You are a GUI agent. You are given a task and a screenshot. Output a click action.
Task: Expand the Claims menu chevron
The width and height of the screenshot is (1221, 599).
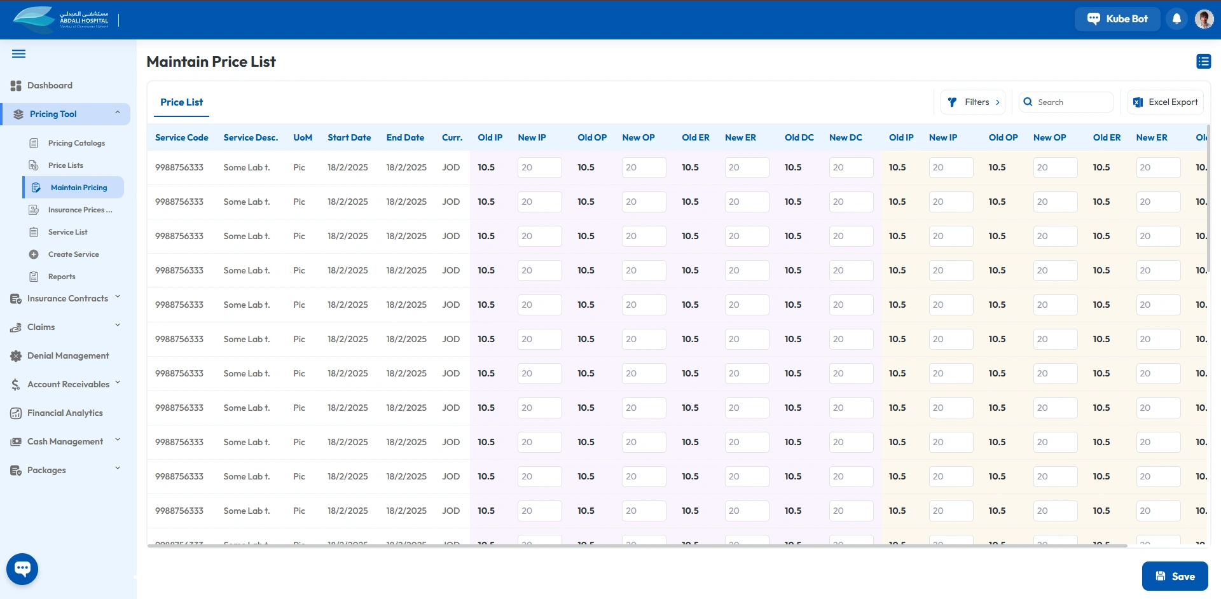click(x=118, y=326)
